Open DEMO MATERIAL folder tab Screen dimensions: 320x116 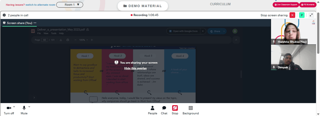point(143,6)
